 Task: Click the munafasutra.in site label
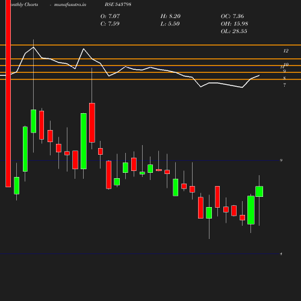(70, 5)
